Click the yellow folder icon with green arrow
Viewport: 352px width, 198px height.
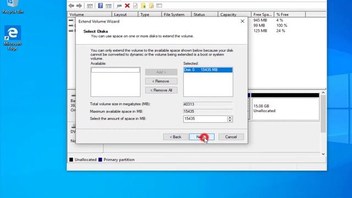143,5
